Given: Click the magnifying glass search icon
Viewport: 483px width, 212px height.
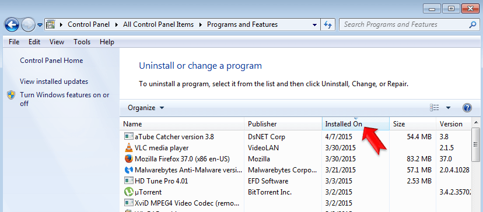Looking at the screenshot, I should (473, 24).
